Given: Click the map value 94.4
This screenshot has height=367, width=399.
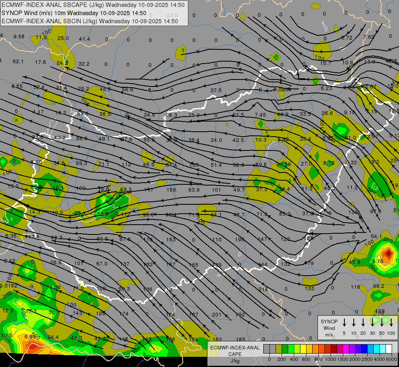Looking at the screenshot, I should coord(53,337).
